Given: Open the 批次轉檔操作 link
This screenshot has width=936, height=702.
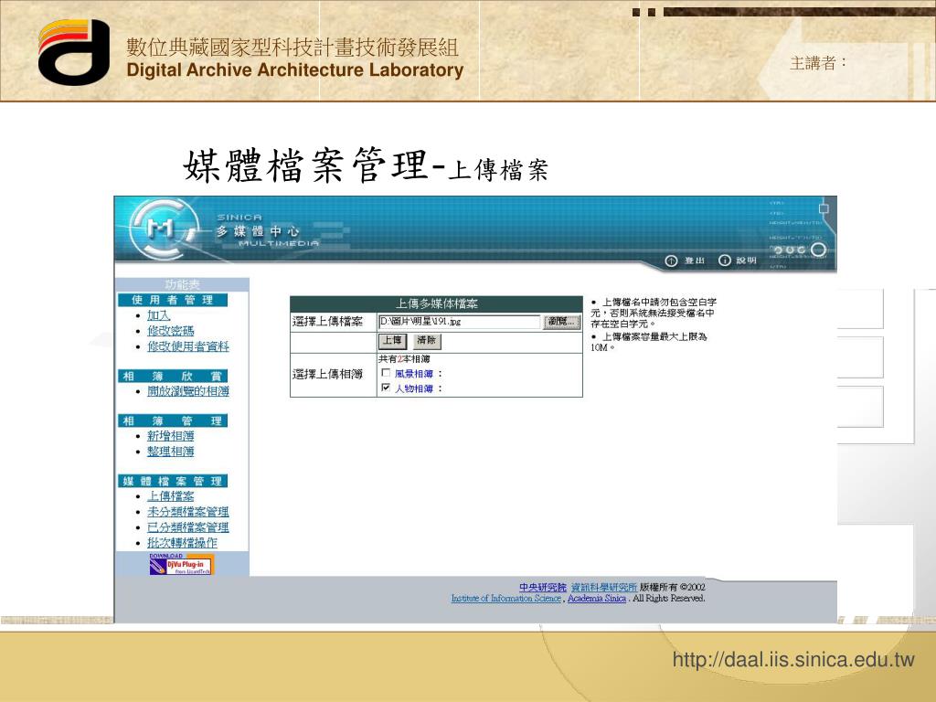Looking at the screenshot, I should (182, 543).
